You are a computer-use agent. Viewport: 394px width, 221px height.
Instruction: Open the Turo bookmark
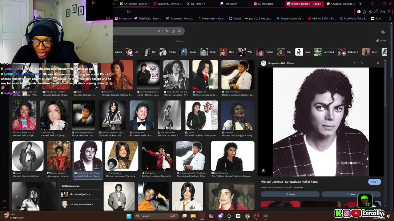pos(376,18)
